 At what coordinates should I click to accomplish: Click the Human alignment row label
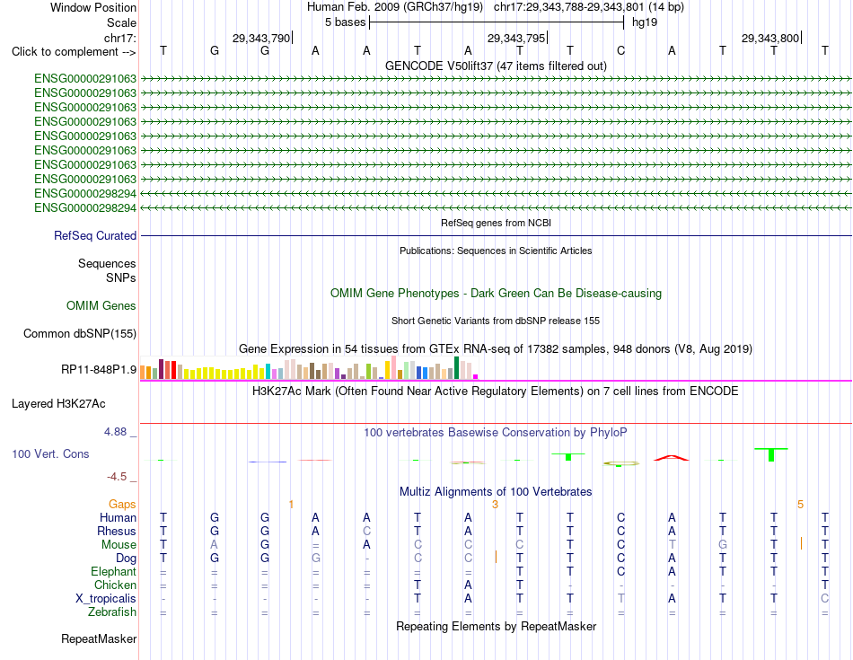coord(118,517)
